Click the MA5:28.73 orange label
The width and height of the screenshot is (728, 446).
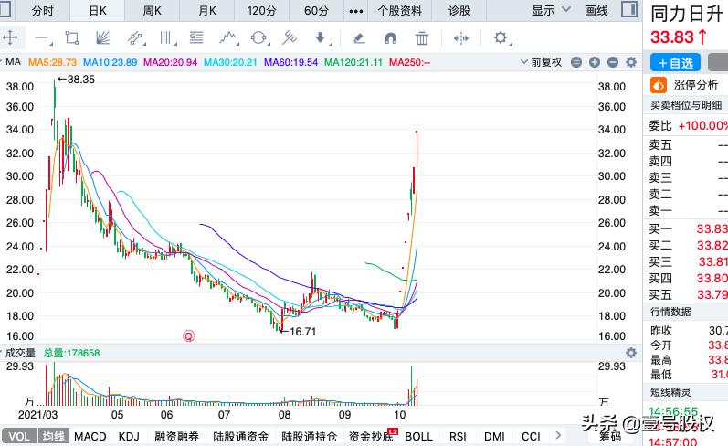52,62
